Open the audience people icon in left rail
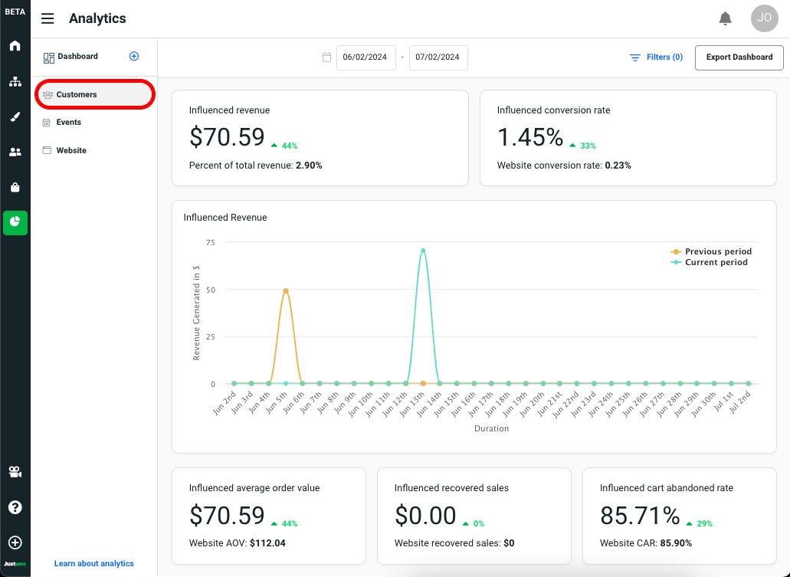This screenshot has height=577, width=790. pos(15,152)
